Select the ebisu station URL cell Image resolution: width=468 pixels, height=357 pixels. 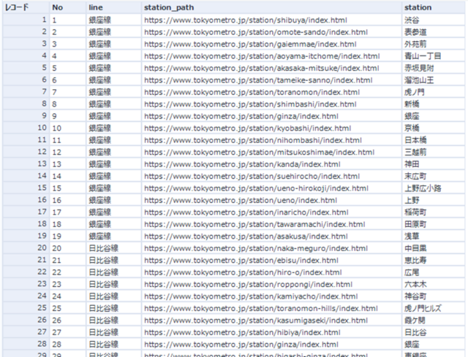[271, 260]
